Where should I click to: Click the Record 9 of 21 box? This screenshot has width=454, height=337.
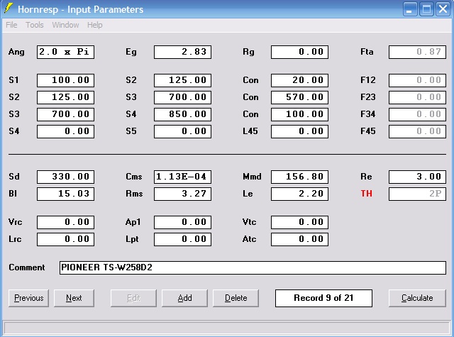pos(323,298)
